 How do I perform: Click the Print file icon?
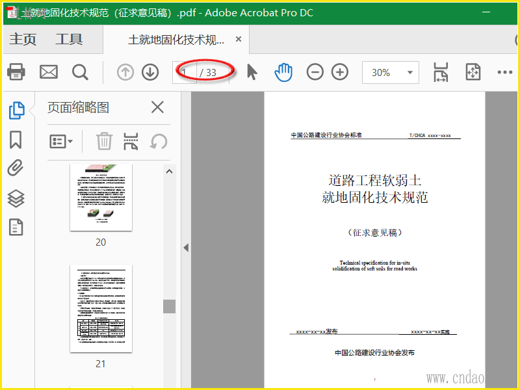16,71
